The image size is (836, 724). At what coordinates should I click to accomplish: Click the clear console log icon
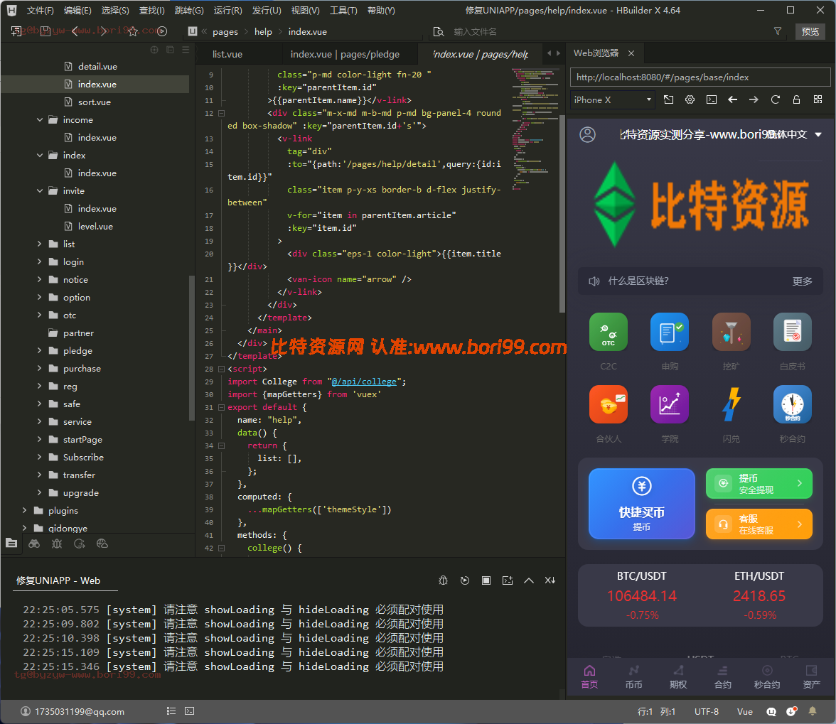tap(508, 580)
